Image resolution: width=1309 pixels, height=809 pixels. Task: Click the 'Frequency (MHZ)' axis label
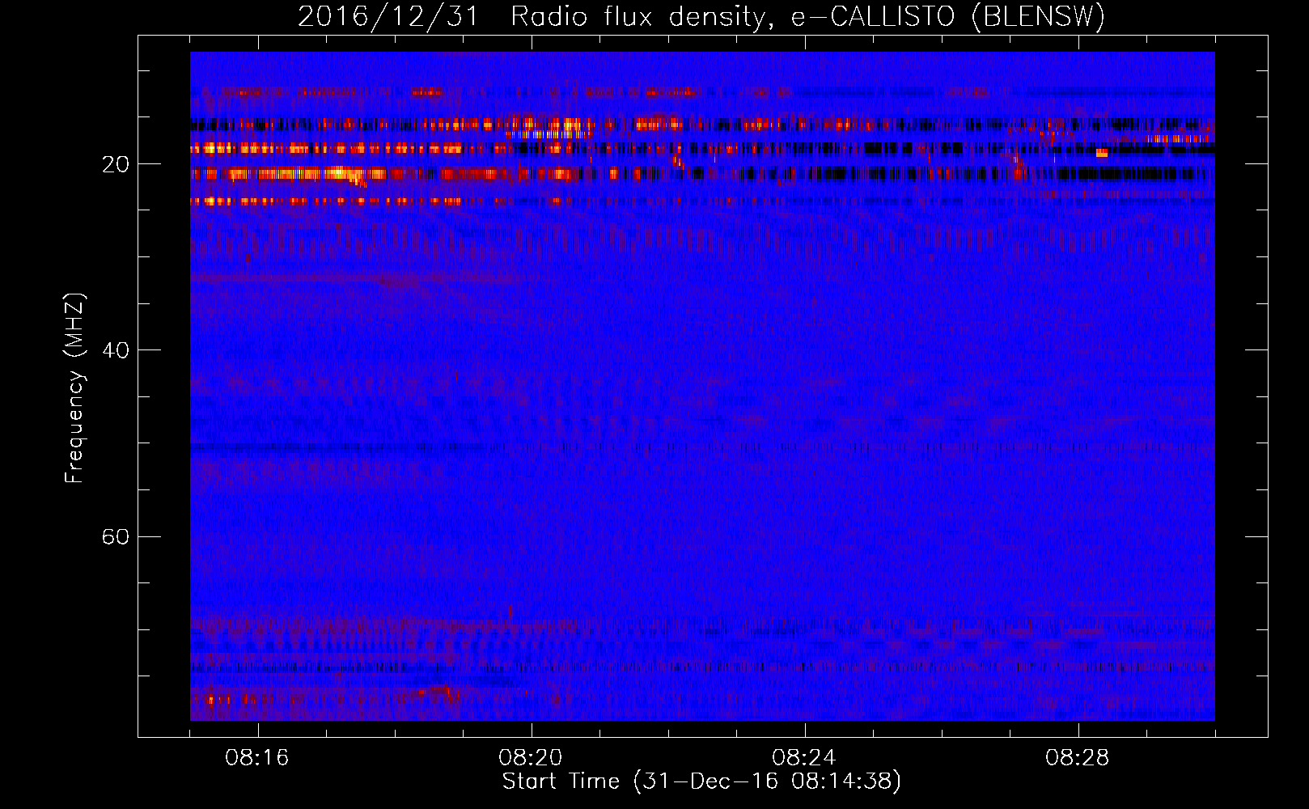click(x=74, y=388)
